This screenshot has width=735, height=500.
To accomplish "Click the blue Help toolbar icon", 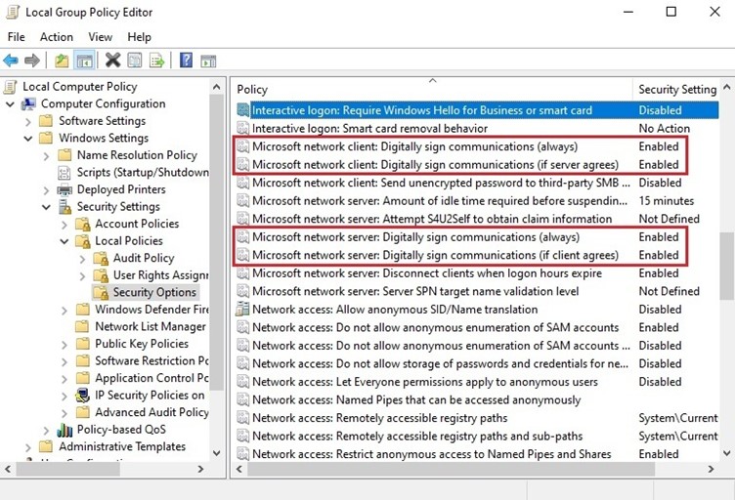I will [186, 61].
